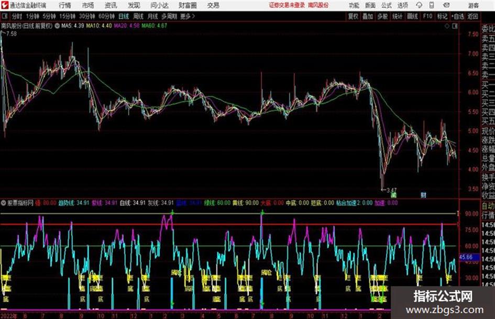
Task: Select the 月线 monthly chart tab
Action: coord(153,16)
